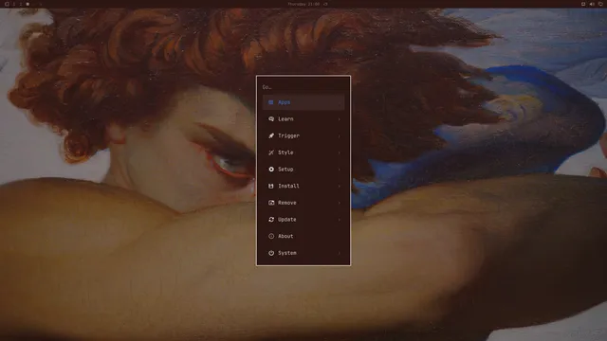Choose the Trigger menu label
Screen dimensions: 607x341
coord(288,135)
